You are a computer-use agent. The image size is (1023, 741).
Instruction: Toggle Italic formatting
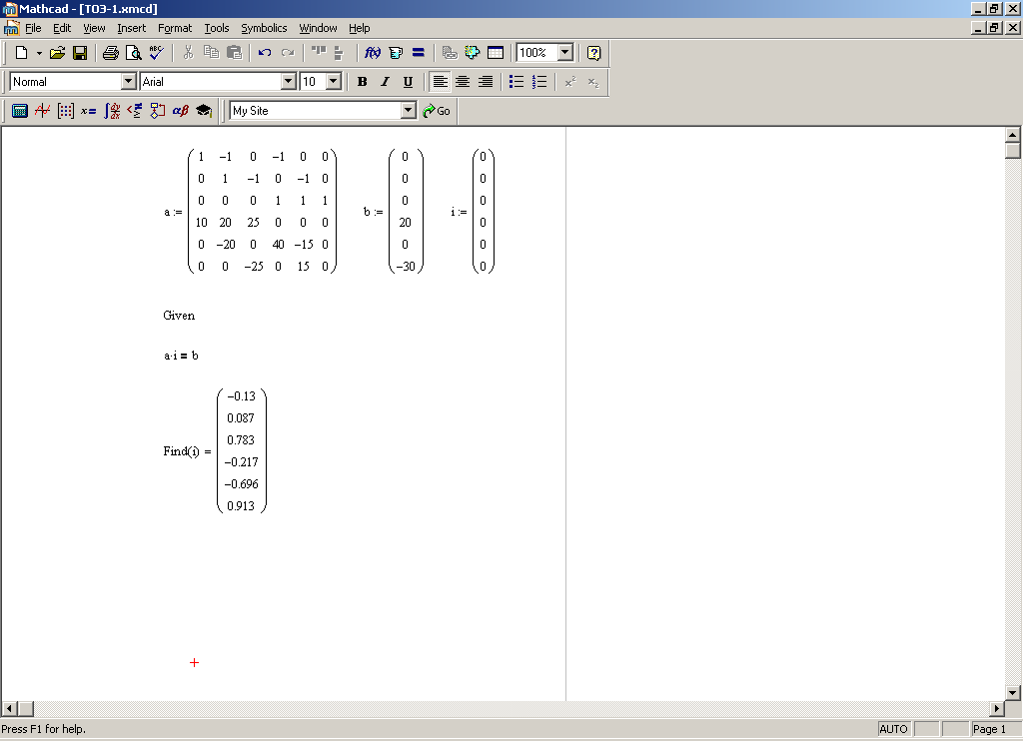(x=385, y=82)
